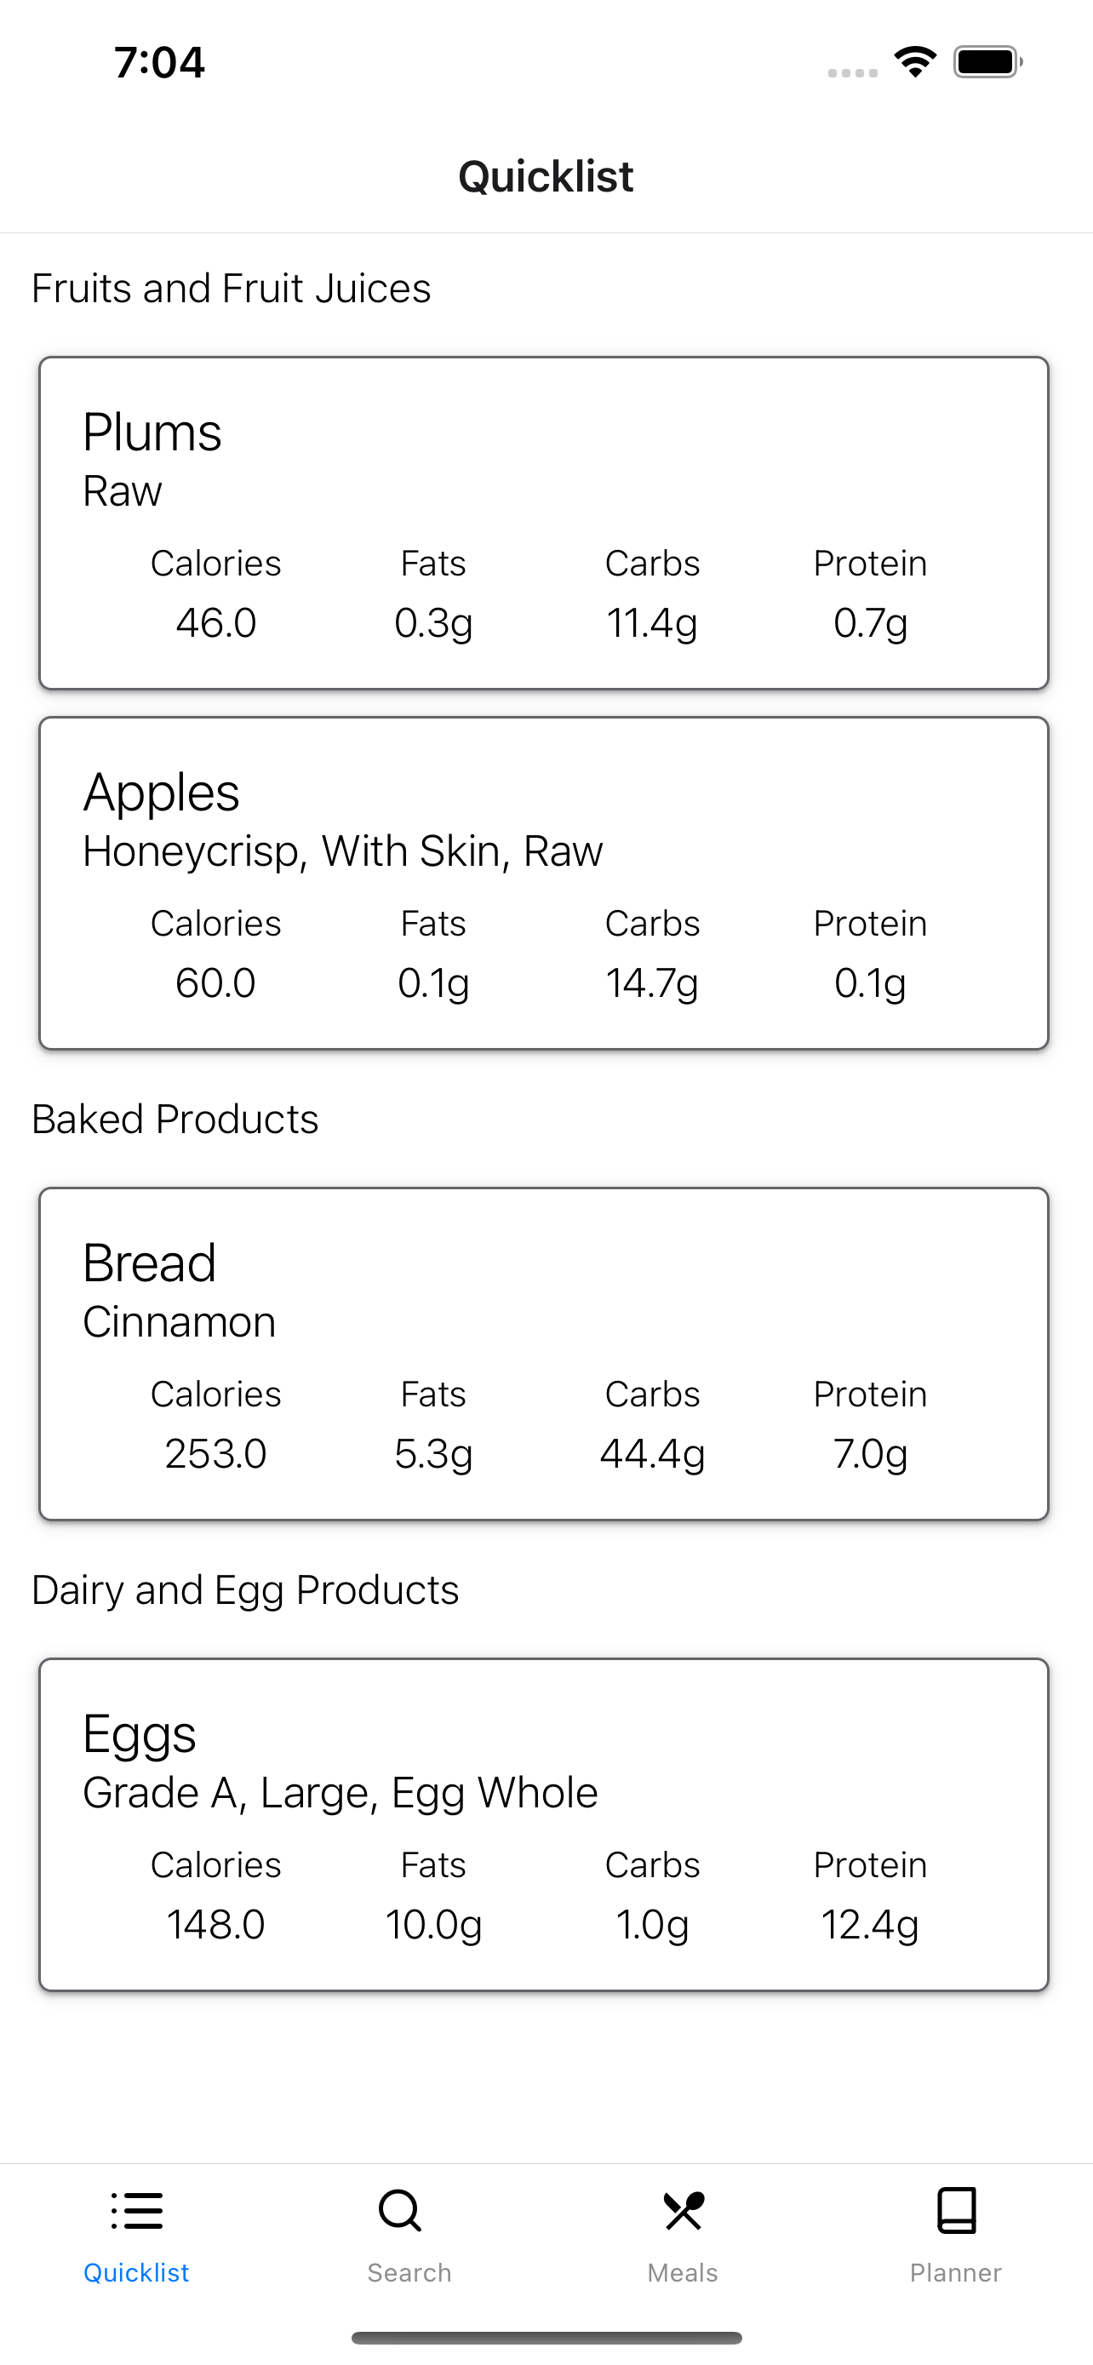This screenshot has width=1093, height=2365.
Task: Open the Eggs Grade A card
Action: (544, 1825)
